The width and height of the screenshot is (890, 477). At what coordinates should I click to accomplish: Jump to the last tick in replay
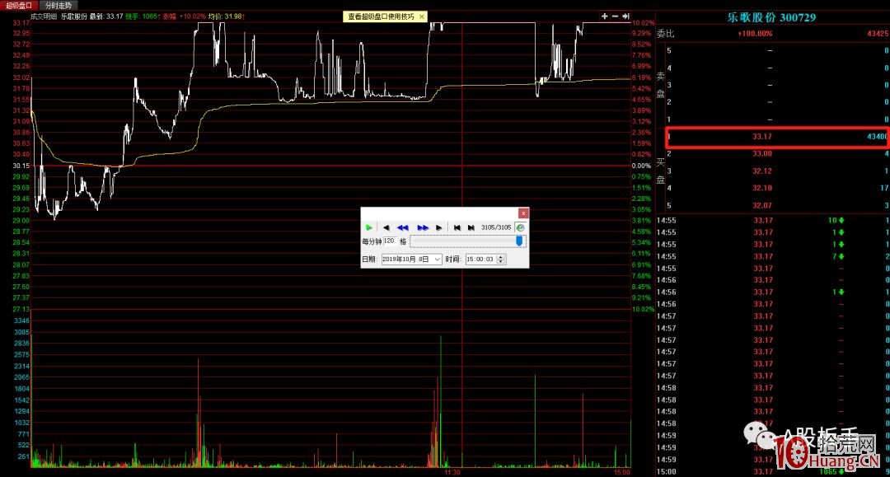471,227
